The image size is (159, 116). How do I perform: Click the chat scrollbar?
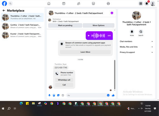point(114,74)
